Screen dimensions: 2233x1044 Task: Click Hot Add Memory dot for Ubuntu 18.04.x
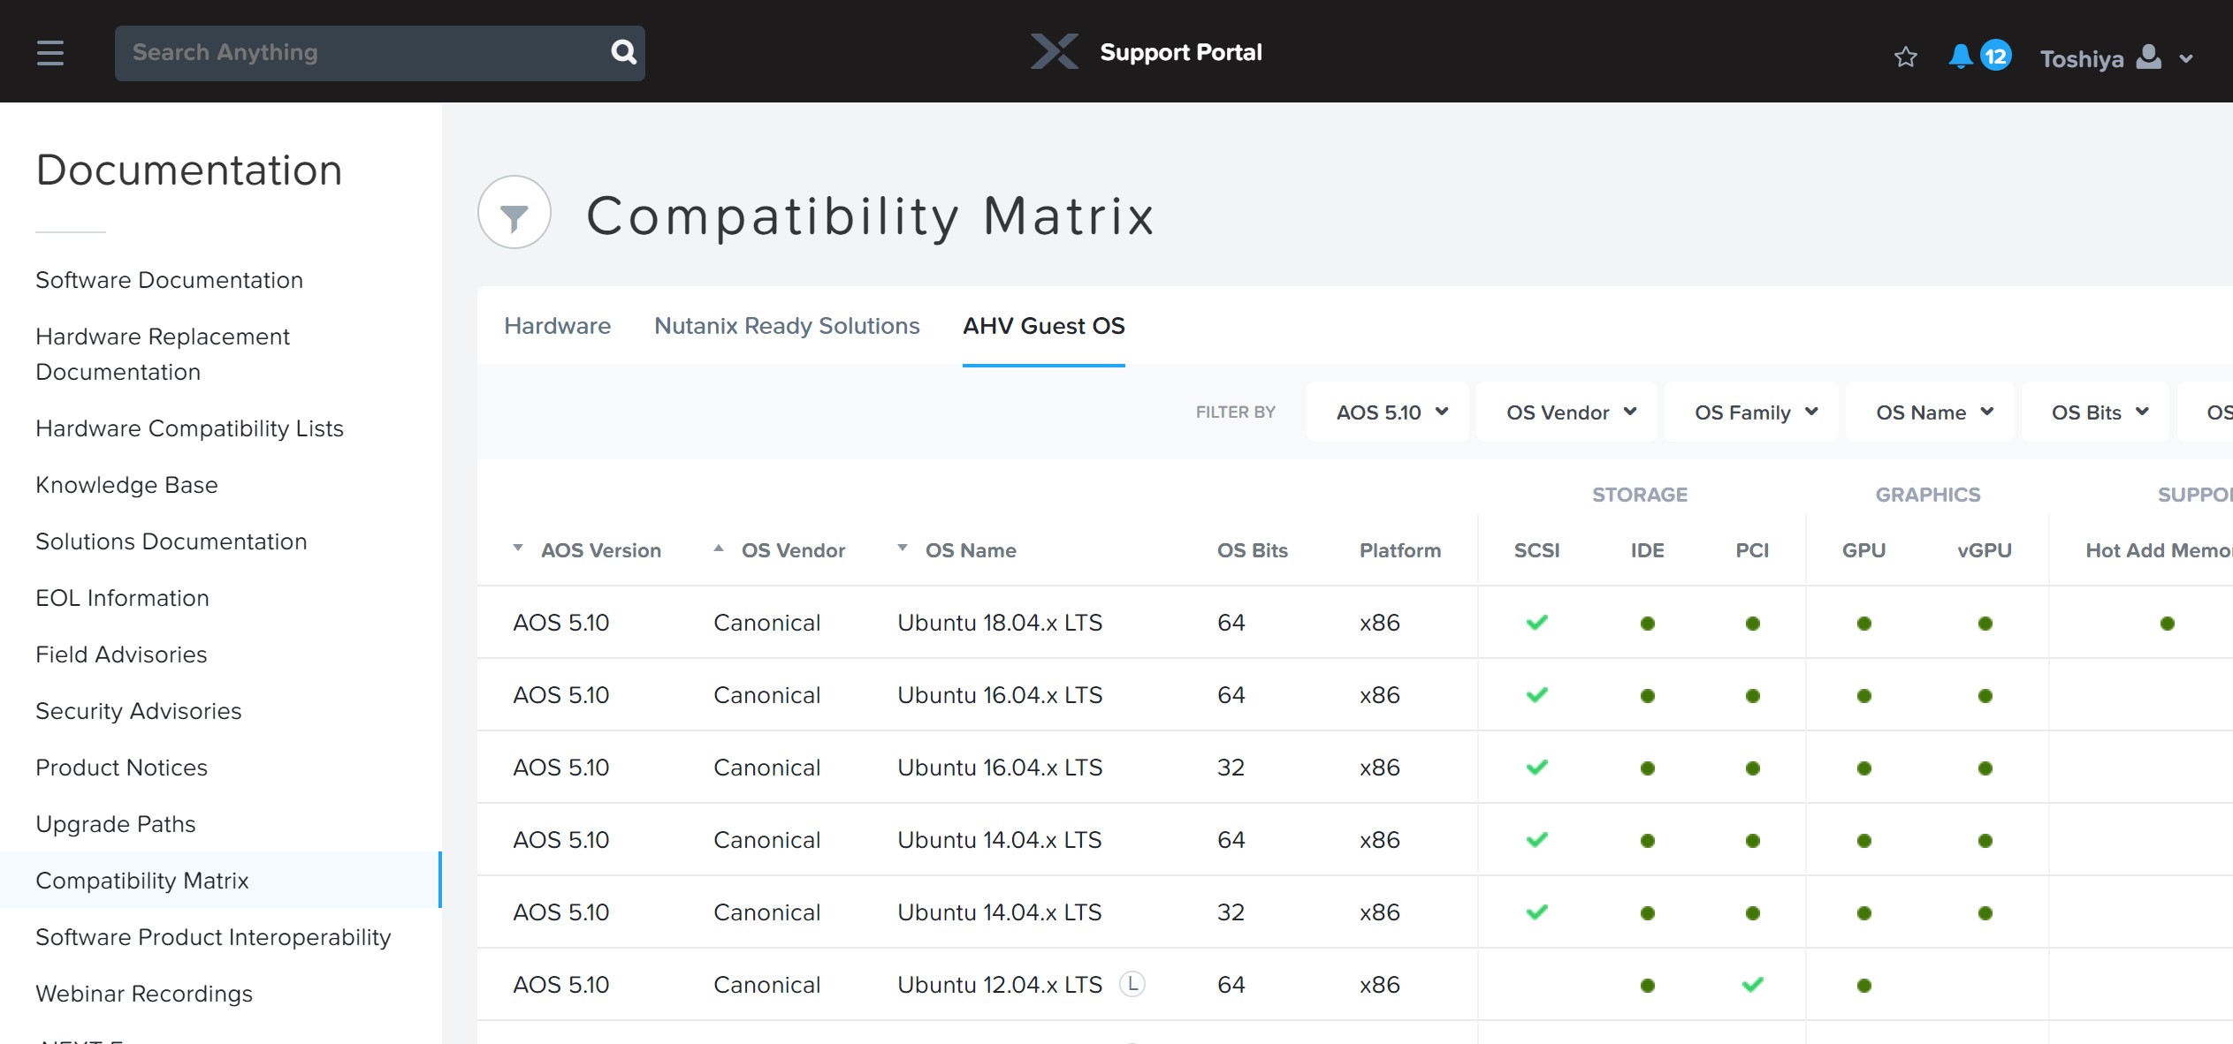pyautogui.click(x=2168, y=624)
